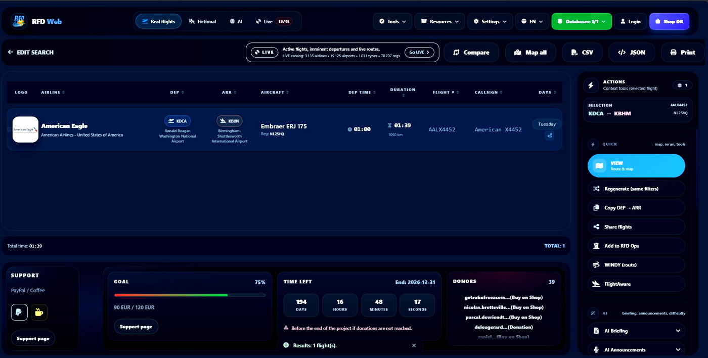Switch to the Real flights tab

[x=158, y=22]
